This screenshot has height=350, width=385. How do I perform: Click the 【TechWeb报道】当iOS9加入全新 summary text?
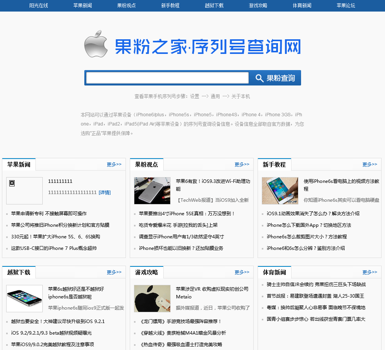click(x=213, y=200)
